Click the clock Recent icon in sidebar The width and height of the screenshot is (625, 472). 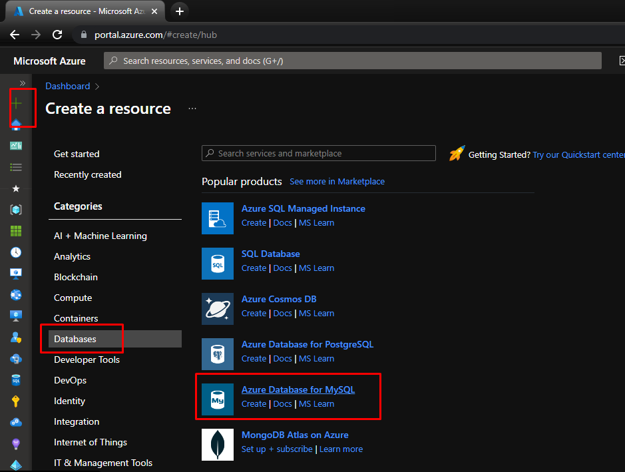(16, 252)
